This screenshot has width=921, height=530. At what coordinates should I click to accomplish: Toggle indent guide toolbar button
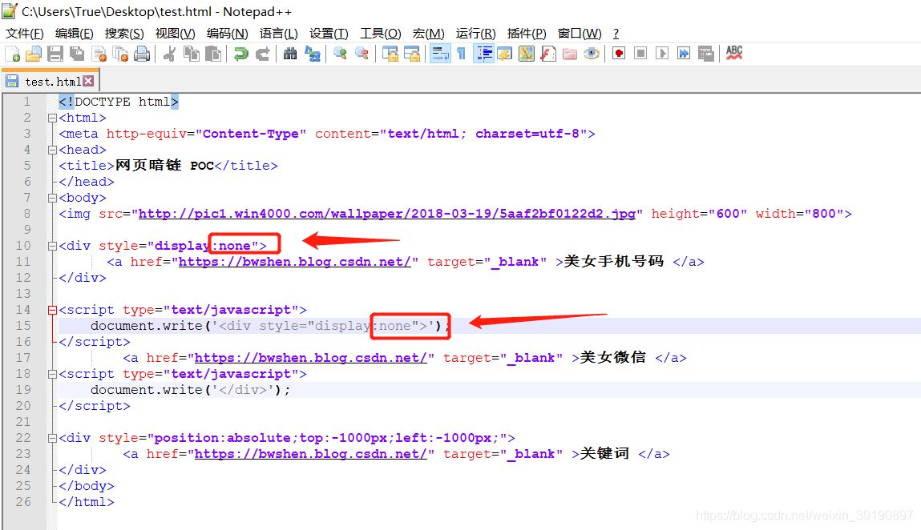(x=484, y=54)
